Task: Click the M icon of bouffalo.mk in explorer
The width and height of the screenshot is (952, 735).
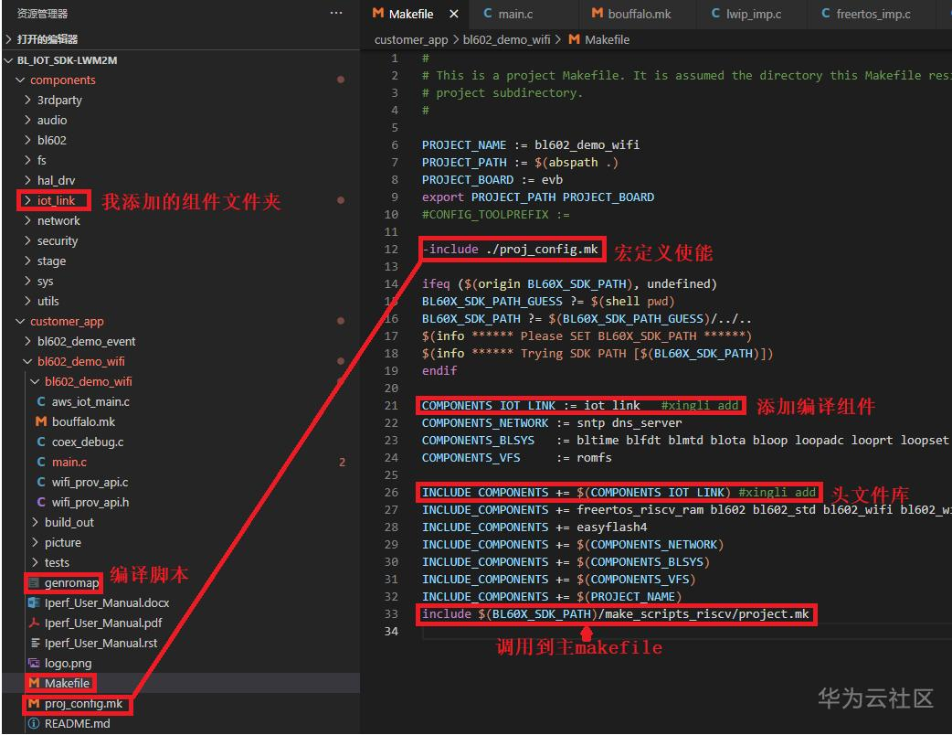Action: click(41, 421)
